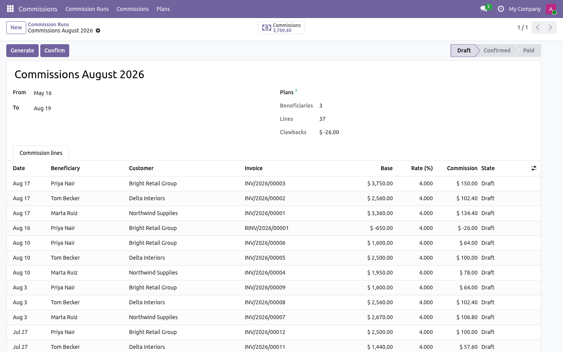Follow the Commission Runs breadcrumb link

[x=48, y=24]
